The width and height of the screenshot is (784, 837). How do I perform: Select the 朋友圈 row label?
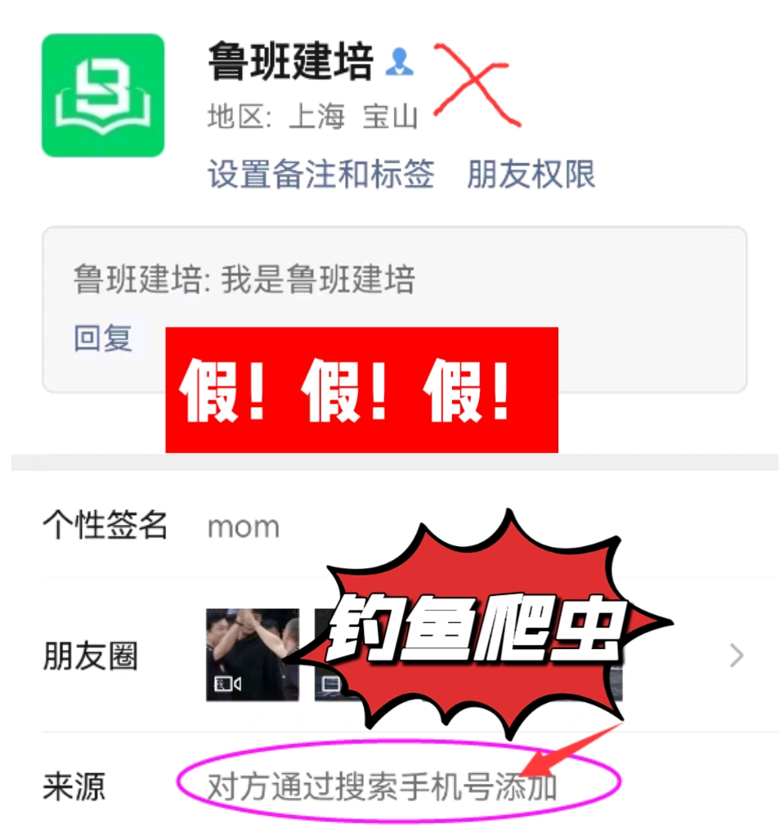point(91,656)
